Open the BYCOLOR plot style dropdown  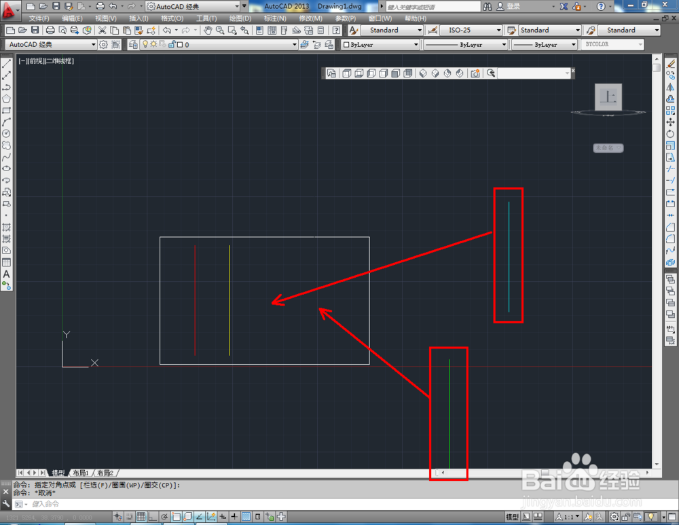pos(612,45)
